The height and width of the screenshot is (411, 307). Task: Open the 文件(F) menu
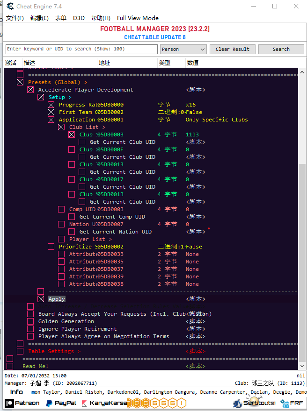[15, 18]
